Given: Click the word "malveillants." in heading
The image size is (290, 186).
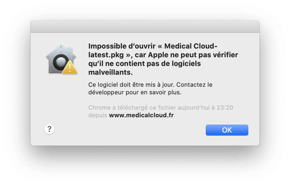Looking at the screenshot, I should (111, 72).
